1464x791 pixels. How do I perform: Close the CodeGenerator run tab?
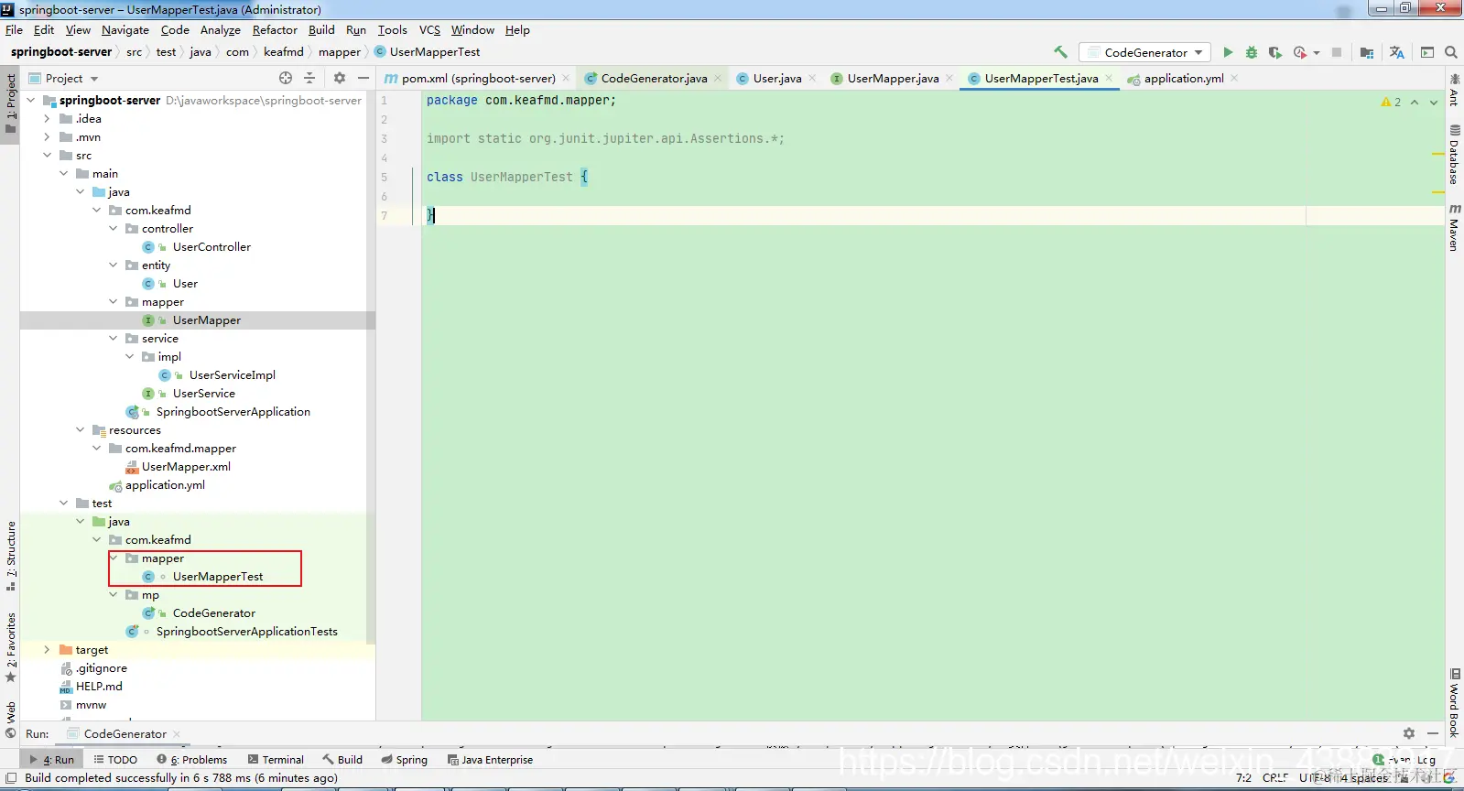pyautogui.click(x=177, y=734)
